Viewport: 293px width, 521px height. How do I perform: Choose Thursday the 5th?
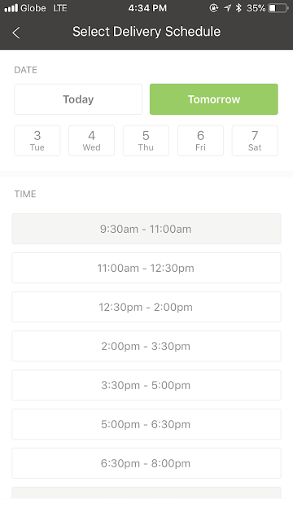(146, 141)
